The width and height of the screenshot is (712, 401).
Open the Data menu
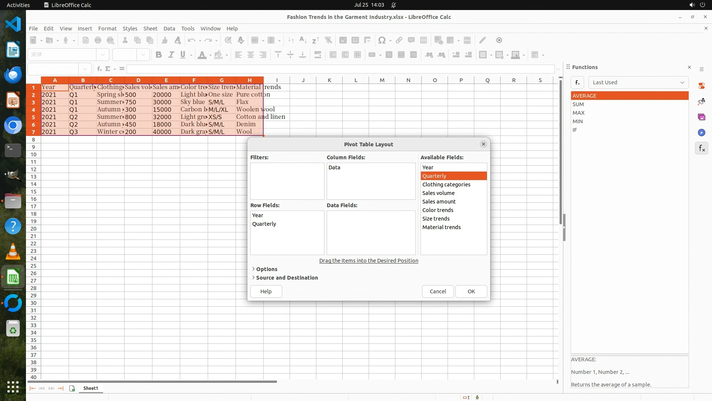pyautogui.click(x=169, y=29)
